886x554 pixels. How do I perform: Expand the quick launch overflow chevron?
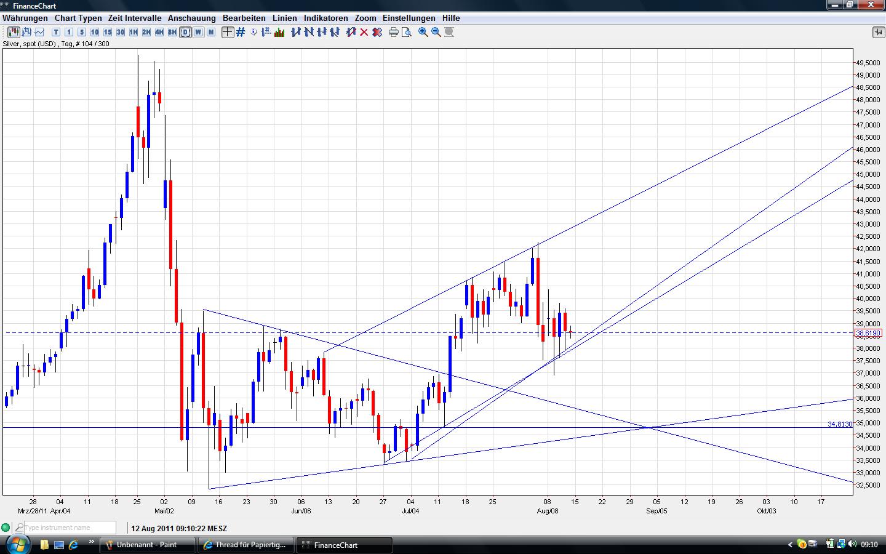coord(92,542)
